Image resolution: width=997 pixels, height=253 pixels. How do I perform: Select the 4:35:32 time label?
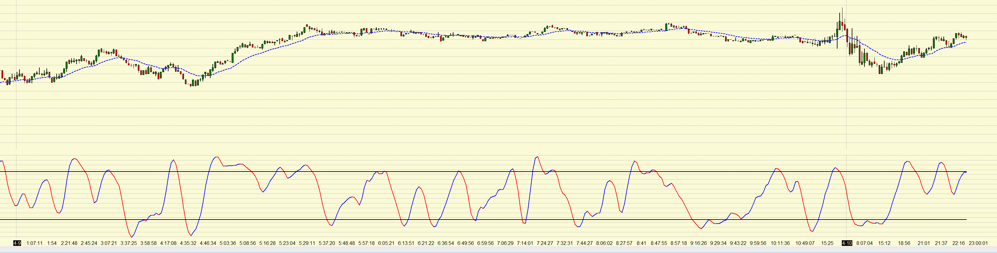[188, 243]
